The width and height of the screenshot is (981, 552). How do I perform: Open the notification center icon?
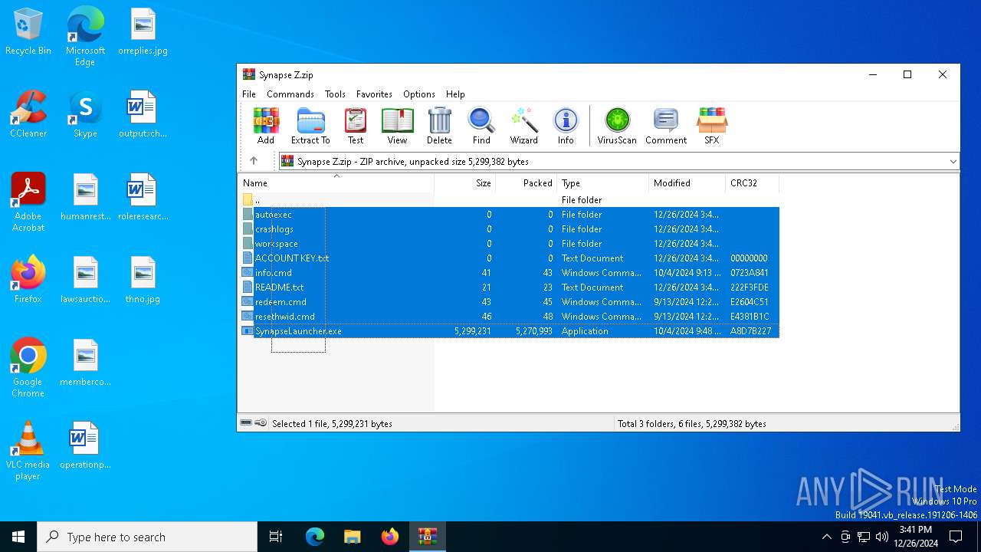[x=956, y=537]
